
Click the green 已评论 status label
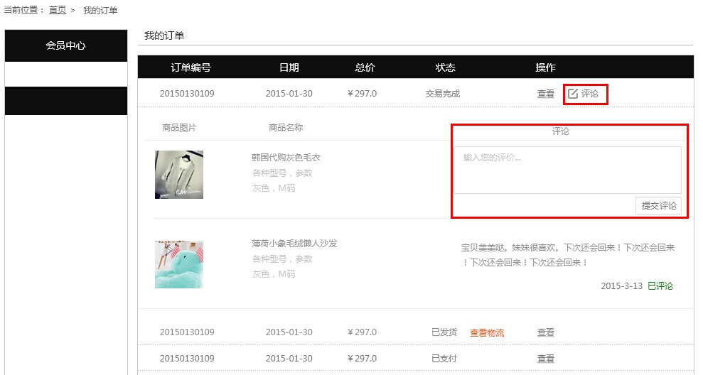(x=660, y=286)
